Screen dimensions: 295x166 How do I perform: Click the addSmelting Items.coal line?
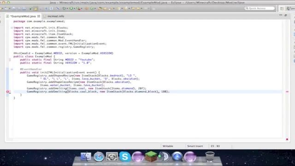pyautogui.click(x=86, y=89)
